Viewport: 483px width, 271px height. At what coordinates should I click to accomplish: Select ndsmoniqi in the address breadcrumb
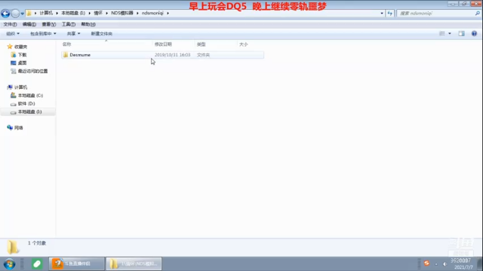[152, 13]
